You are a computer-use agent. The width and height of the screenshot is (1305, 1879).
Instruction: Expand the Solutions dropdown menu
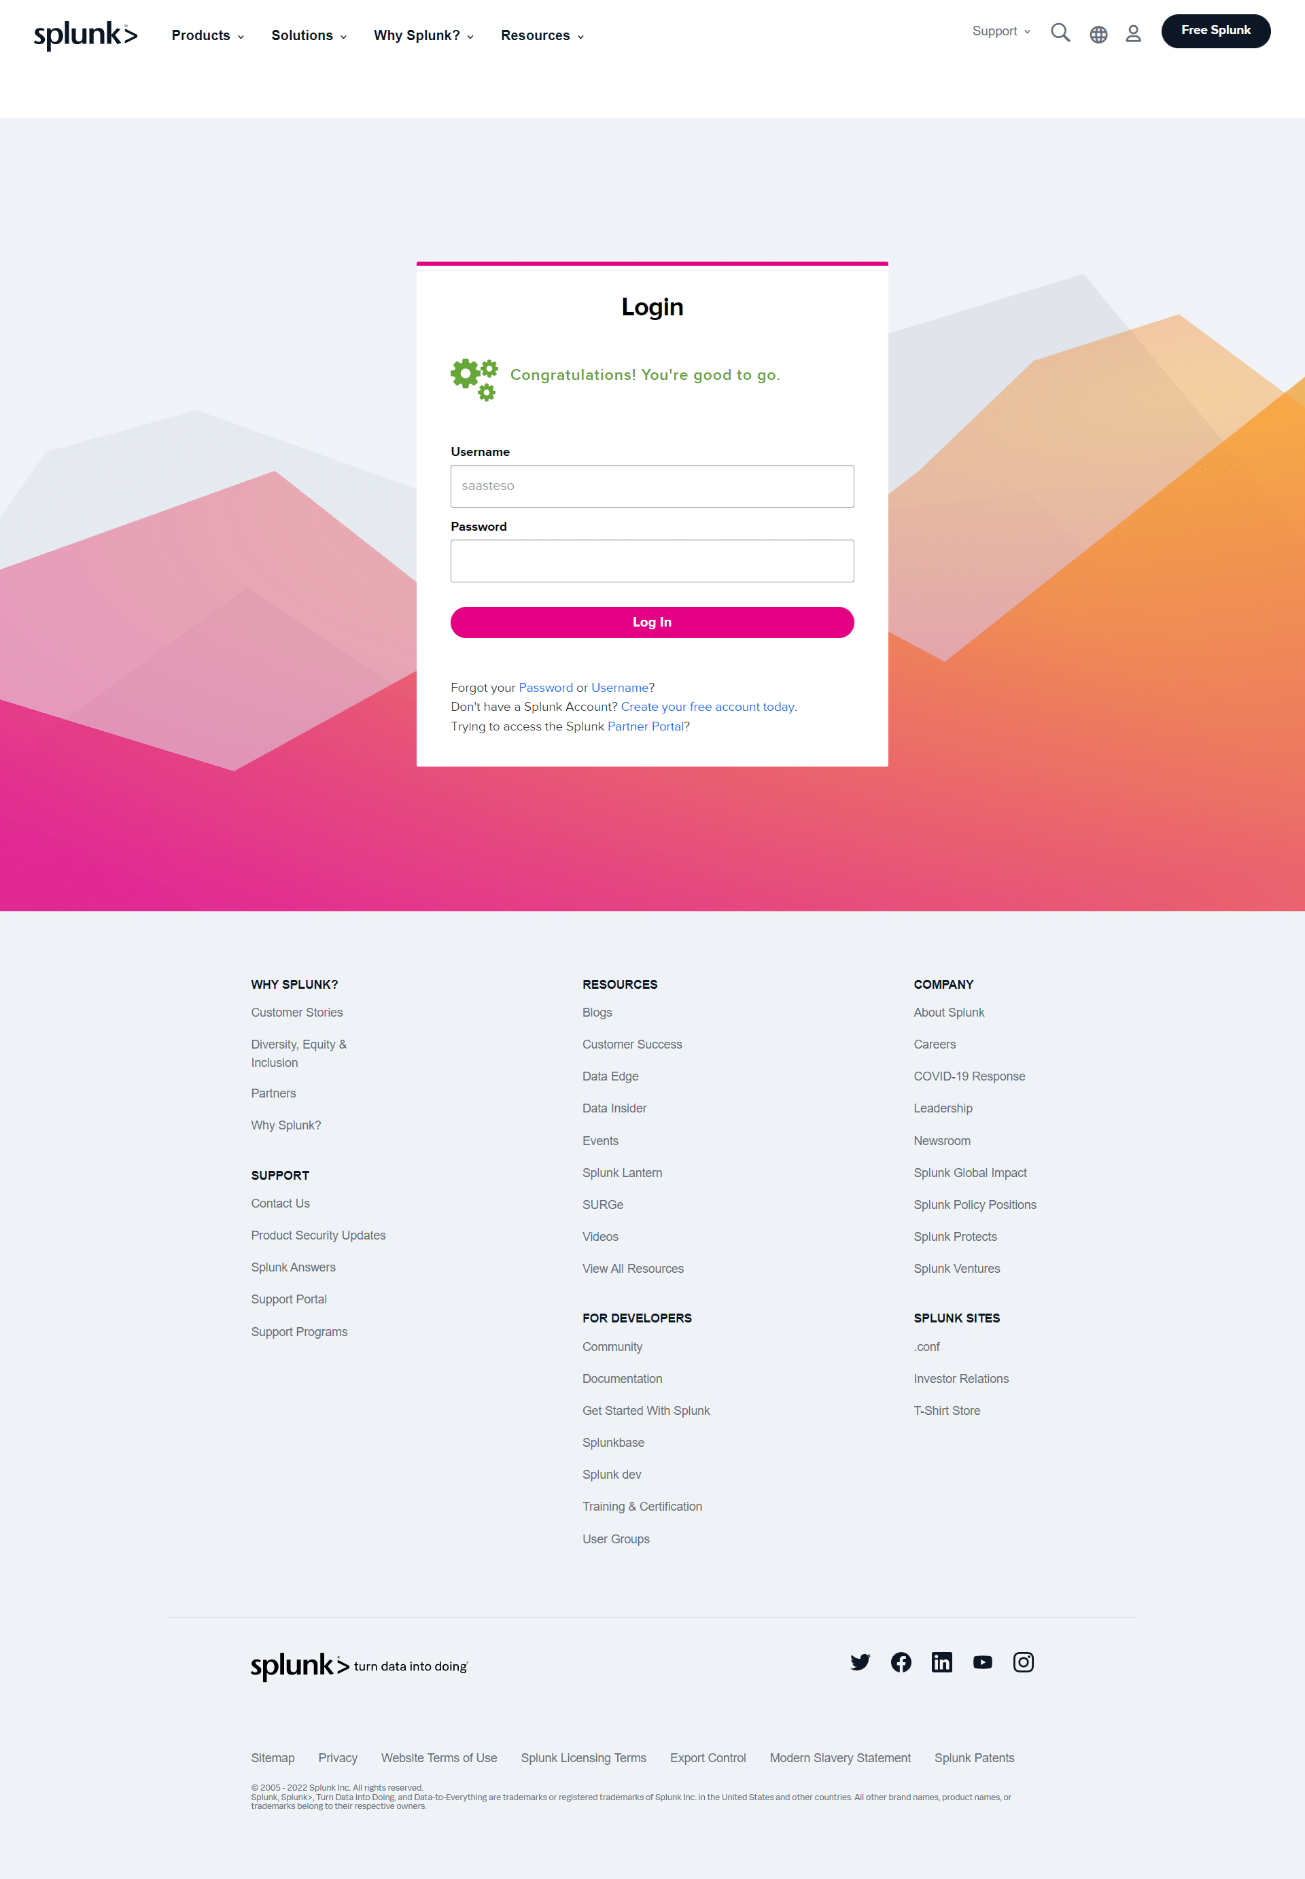coord(309,35)
